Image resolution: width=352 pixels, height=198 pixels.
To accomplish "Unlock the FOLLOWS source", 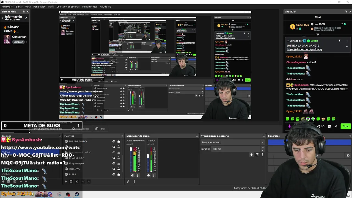I will (x=119, y=169).
